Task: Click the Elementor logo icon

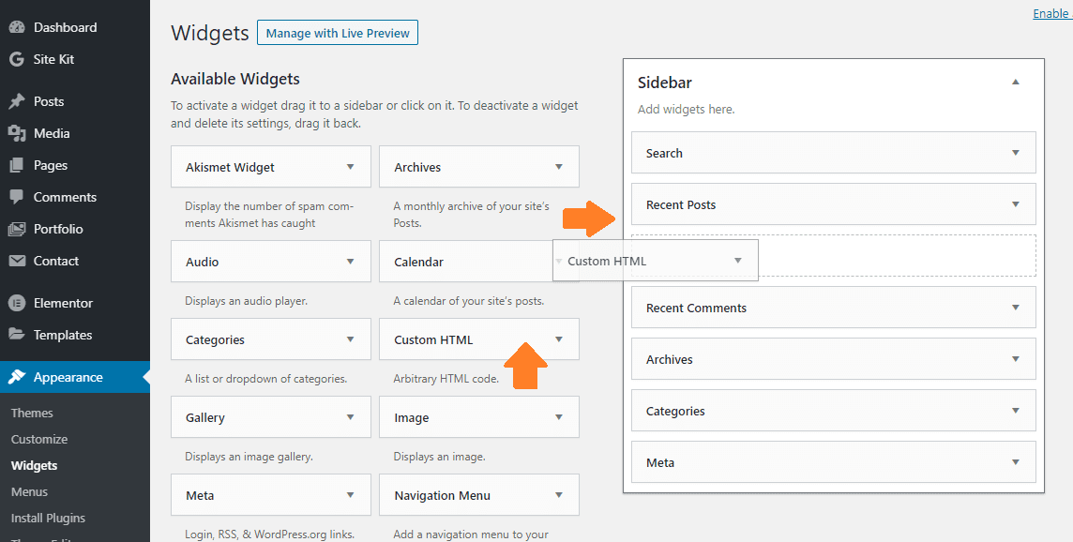Action: click(17, 303)
